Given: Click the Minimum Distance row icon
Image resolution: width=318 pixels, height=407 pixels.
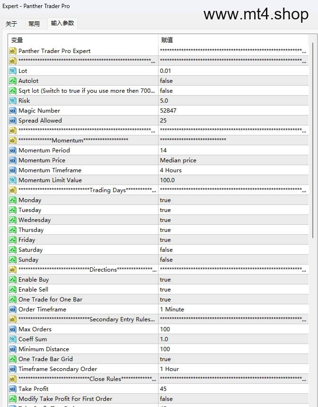Looking at the screenshot, I should (12, 349).
